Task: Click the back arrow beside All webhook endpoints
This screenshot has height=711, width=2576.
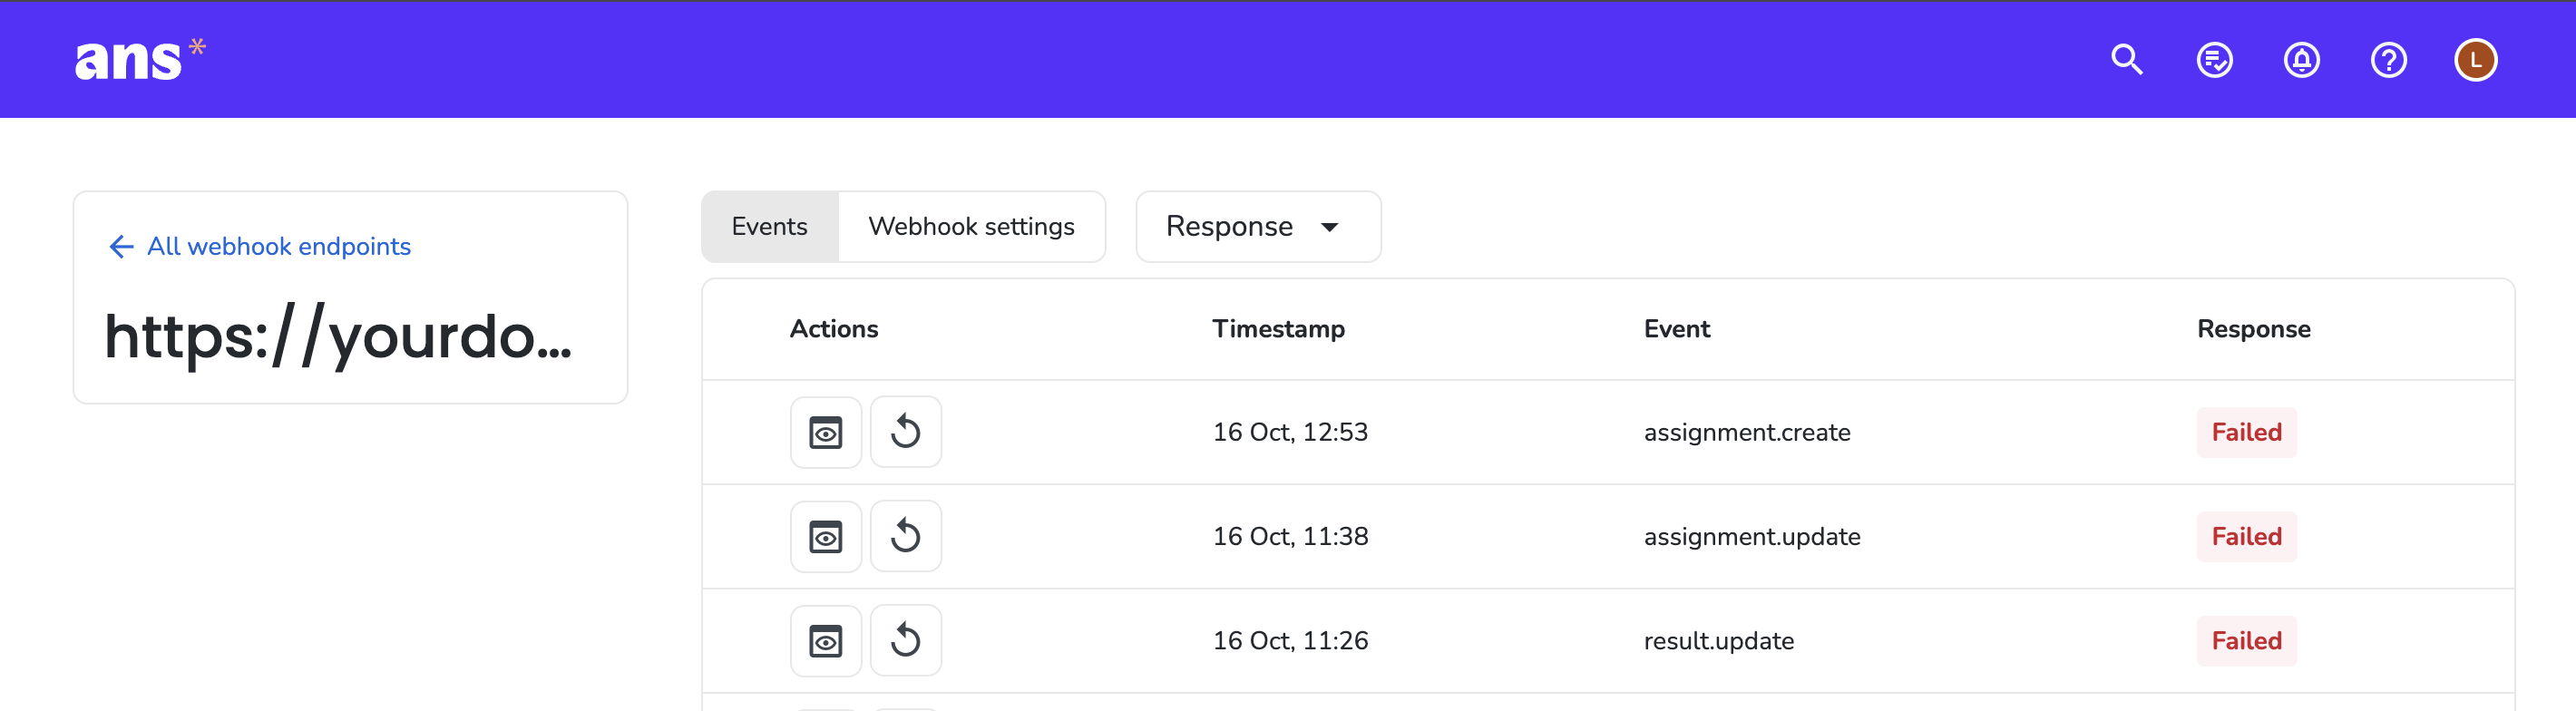Action: (x=121, y=246)
